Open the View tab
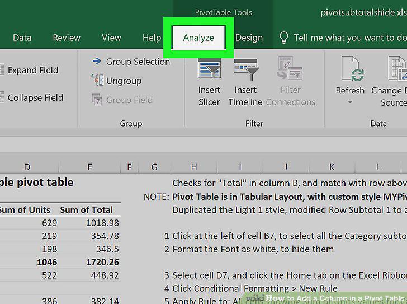407x304 pixels. (x=111, y=38)
